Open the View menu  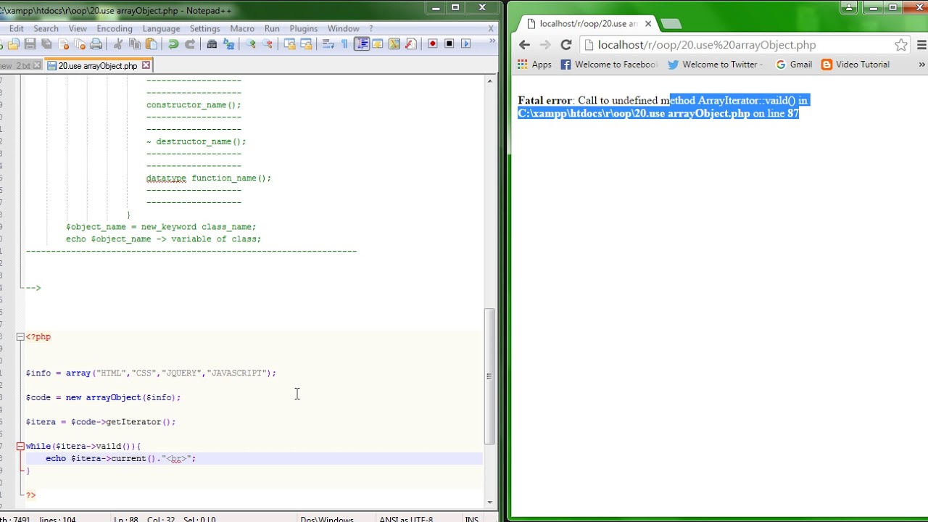pyautogui.click(x=78, y=28)
